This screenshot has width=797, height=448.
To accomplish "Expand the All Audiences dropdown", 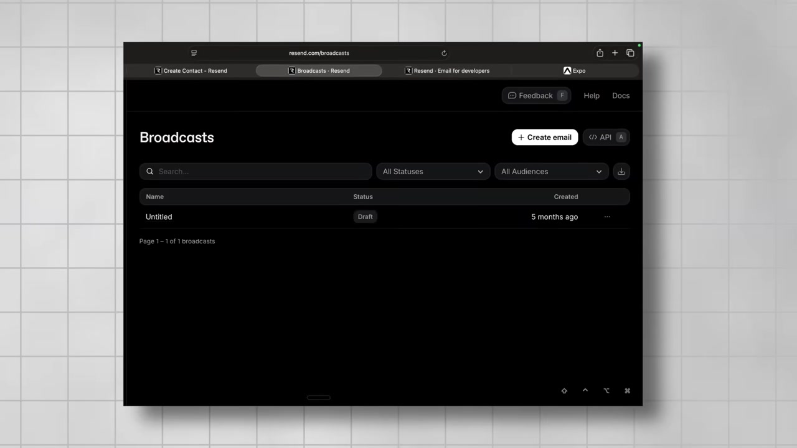I will point(551,172).
